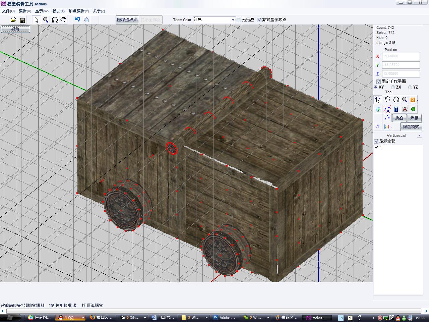Expand the Wi... folder taskbar group arrow
This screenshot has width=429, height=322.
206,318
